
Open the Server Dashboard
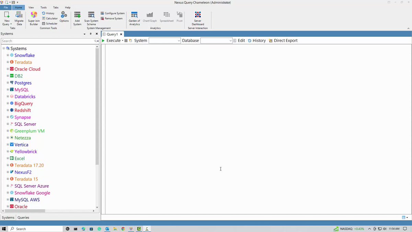pos(198,19)
